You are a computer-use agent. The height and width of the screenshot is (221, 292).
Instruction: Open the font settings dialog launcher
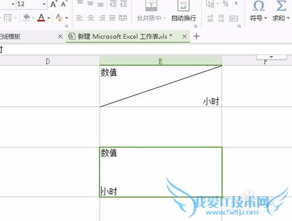(67, 26)
